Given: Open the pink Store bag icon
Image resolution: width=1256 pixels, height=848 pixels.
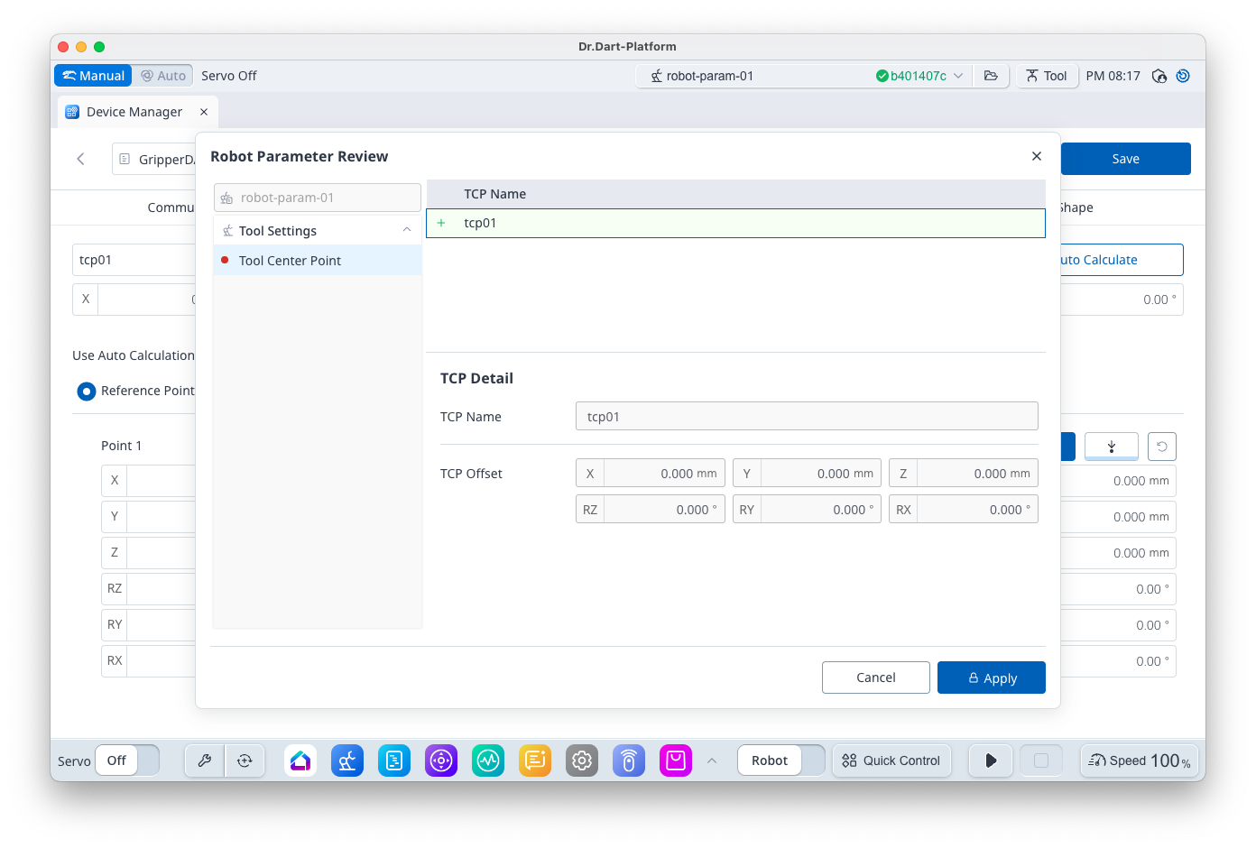Looking at the screenshot, I should pos(676,760).
